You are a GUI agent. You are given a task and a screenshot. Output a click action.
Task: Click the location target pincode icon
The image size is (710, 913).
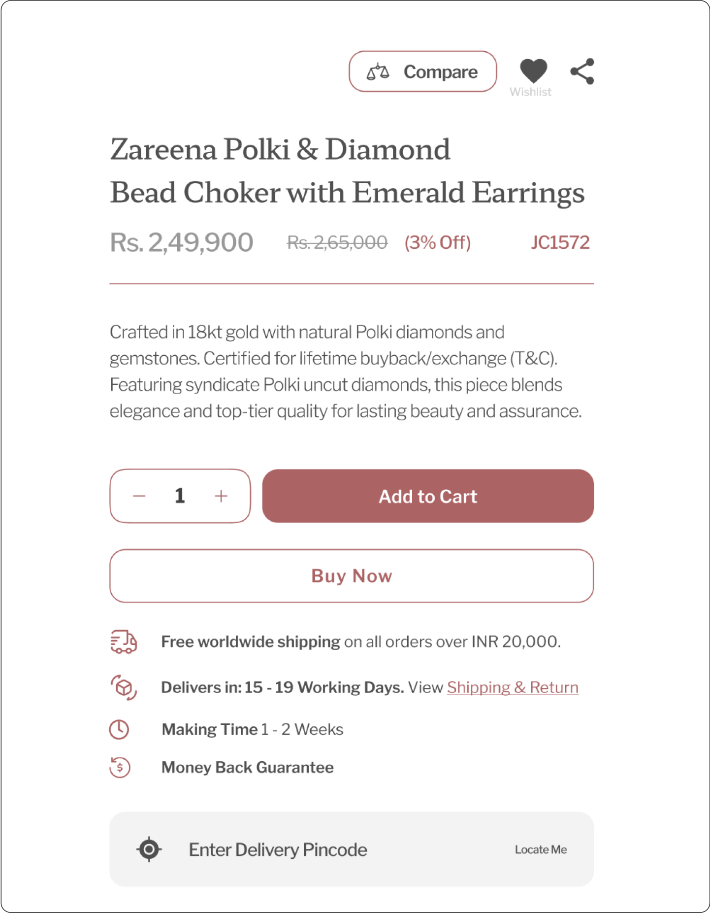(x=149, y=849)
